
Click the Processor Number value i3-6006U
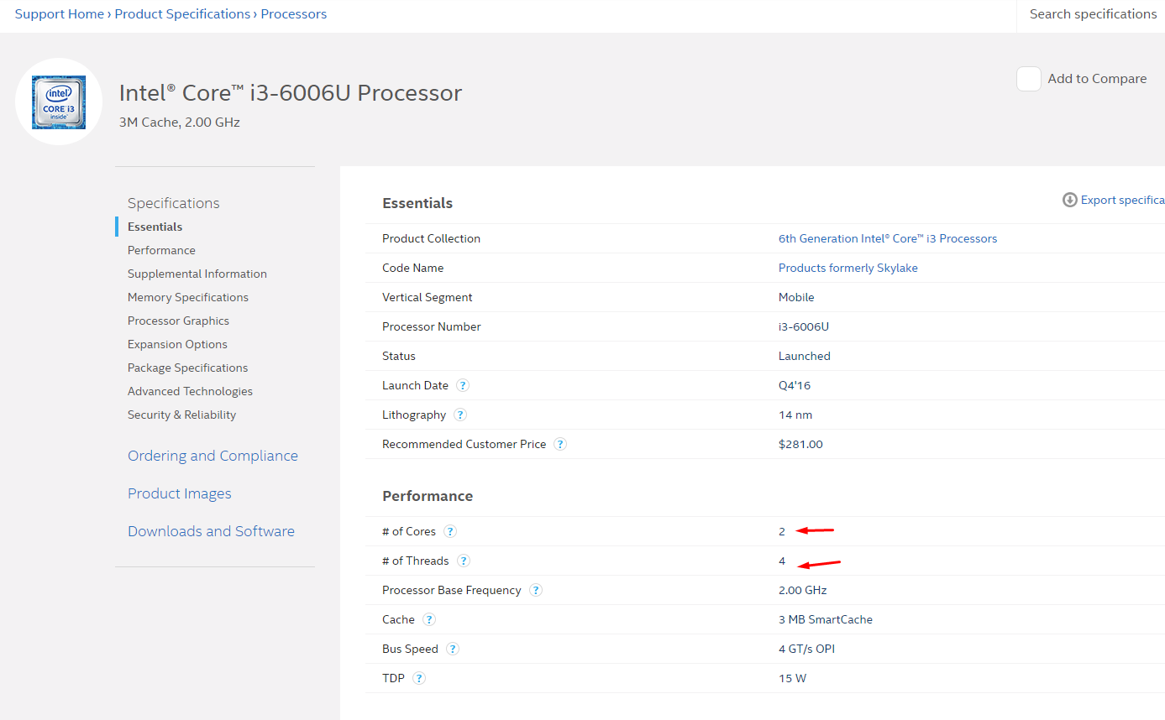[804, 326]
